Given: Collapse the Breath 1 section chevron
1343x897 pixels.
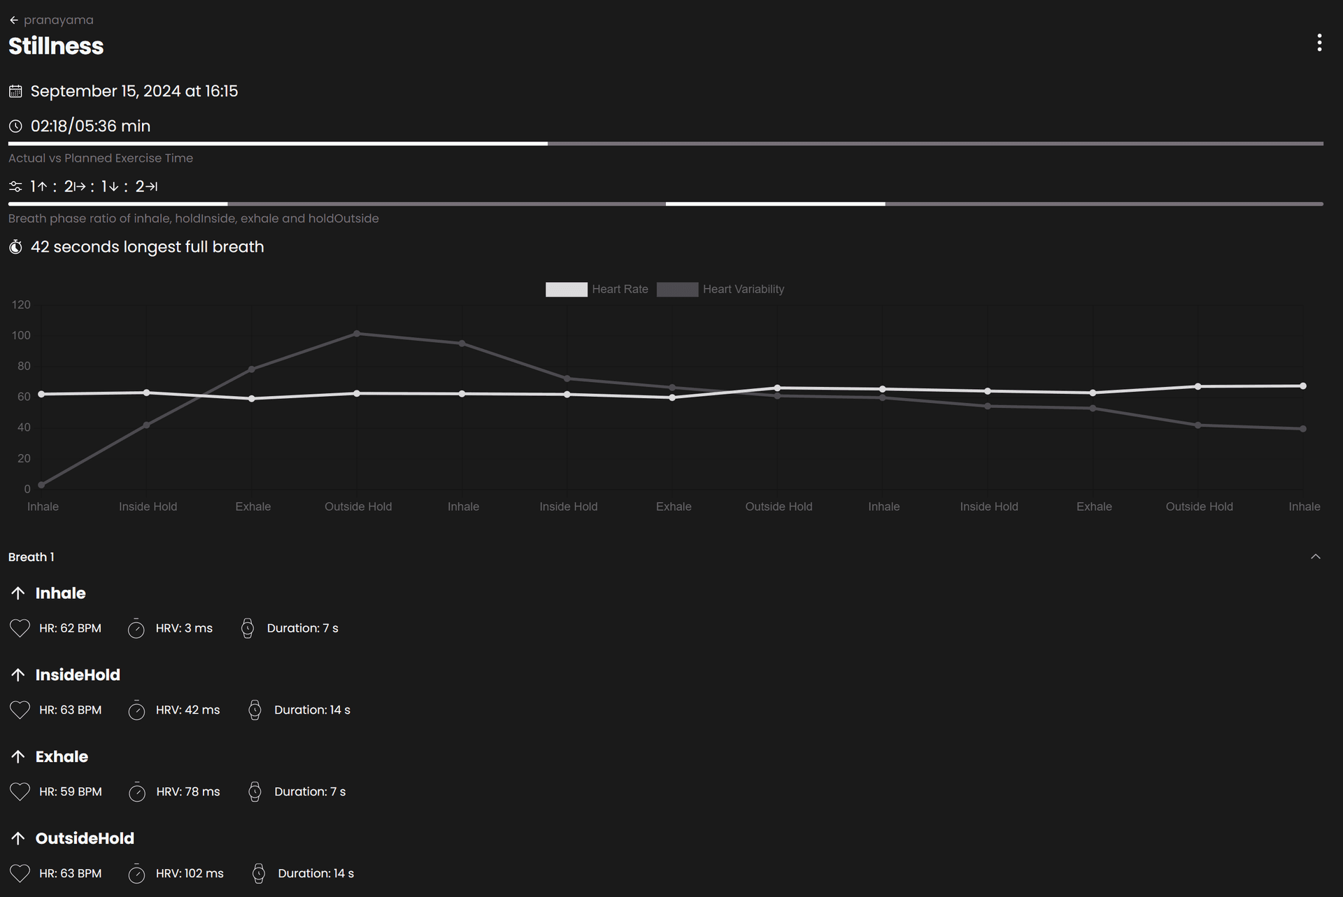Looking at the screenshot, I should pos(1315,557).
